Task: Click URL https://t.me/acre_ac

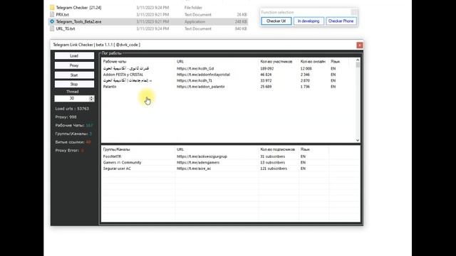Action: pyautogui.click(x=194, y=169)
